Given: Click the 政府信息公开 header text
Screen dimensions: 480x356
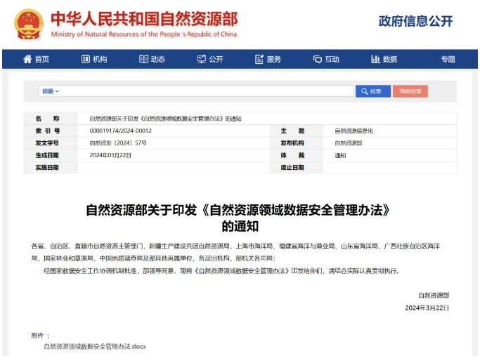Looking at the screenshot, I should click(x=415, y=20).
